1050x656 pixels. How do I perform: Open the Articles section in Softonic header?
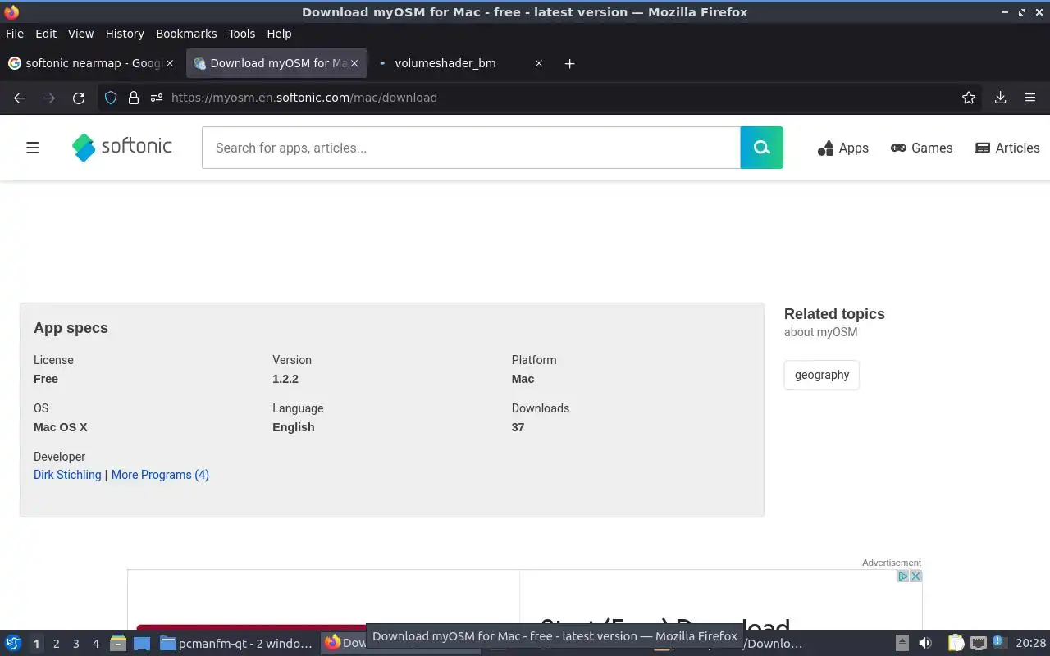[x=1007, y=148]
